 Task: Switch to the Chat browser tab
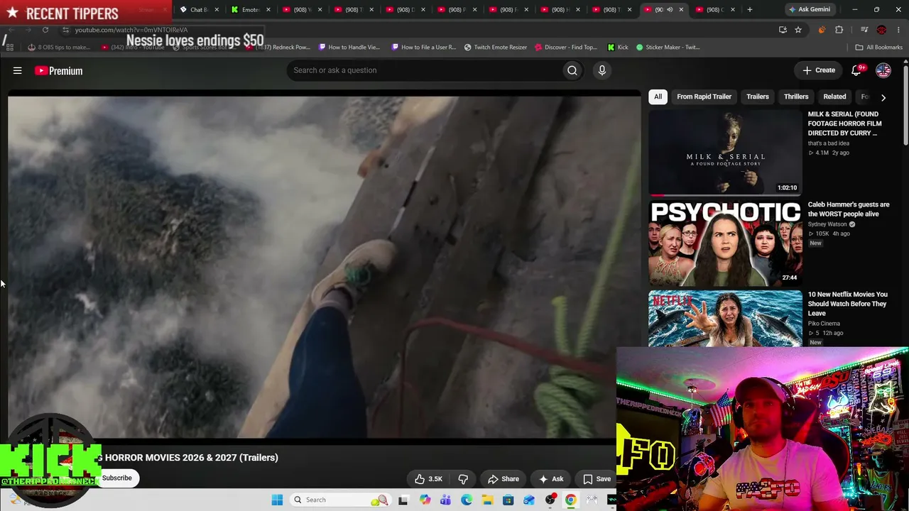[198, 9]
